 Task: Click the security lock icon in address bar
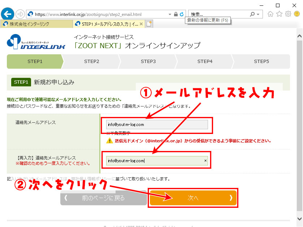pos(176,14)
